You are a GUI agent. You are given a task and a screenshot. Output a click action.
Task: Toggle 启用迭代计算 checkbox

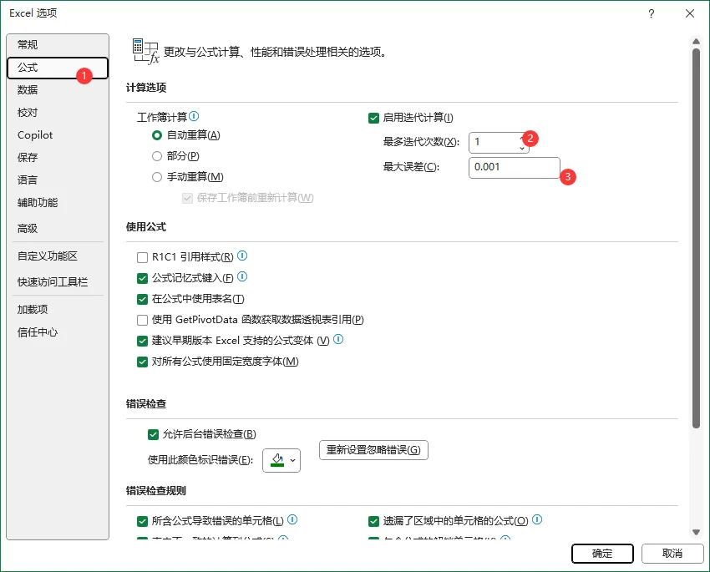(x=373, y=118)
